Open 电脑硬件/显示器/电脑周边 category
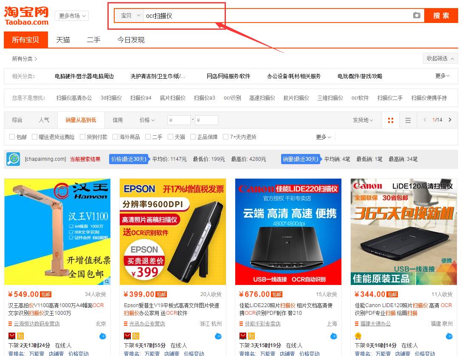This screenshot has height=356, width=462. tap(84, 76)
